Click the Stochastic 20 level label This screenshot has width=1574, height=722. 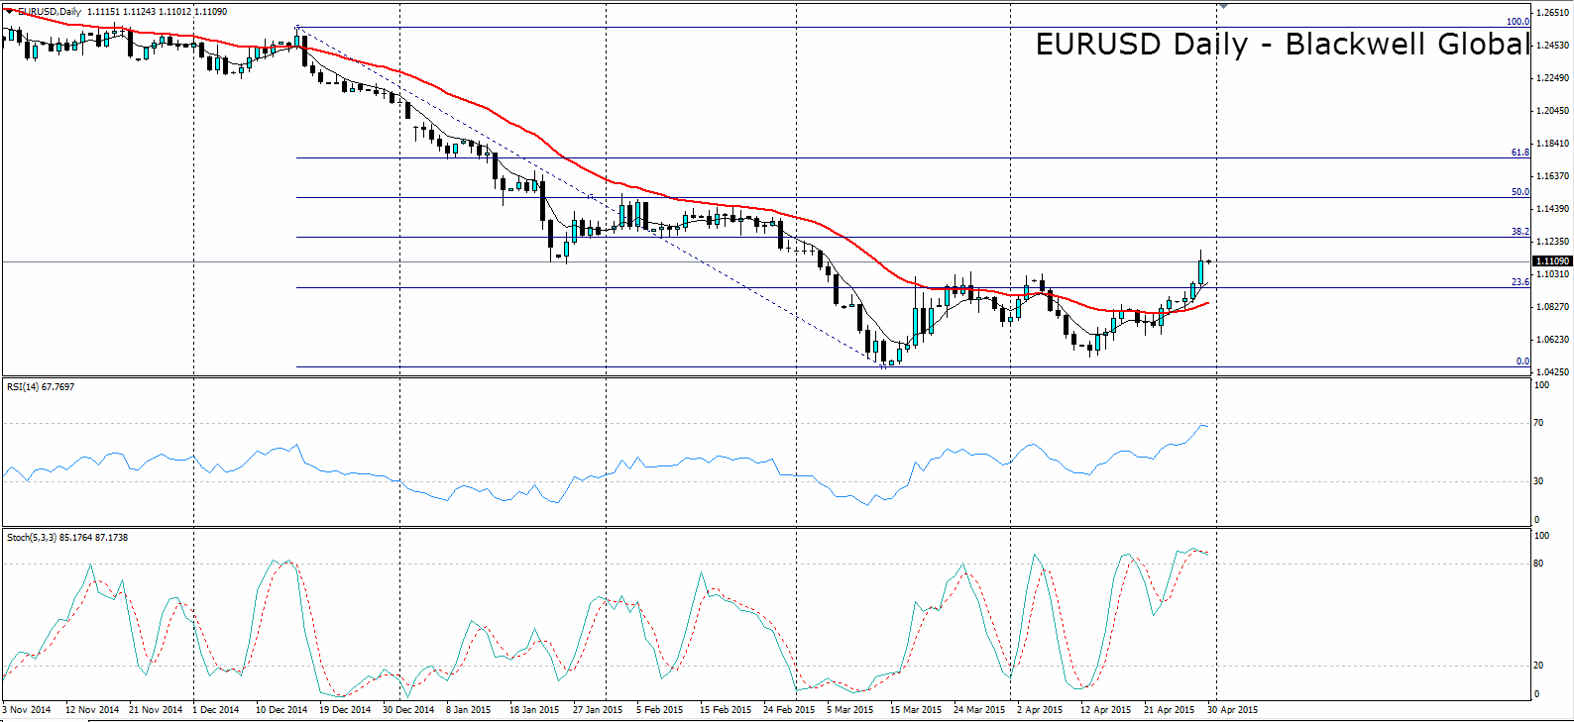click(x=1538, y=666)
